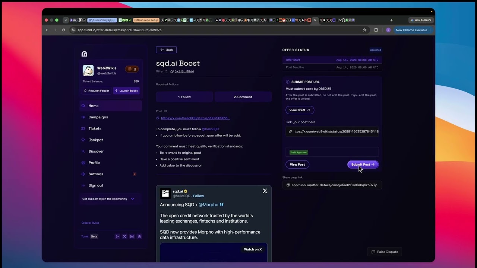Open Chrome extensions puzzle icon
477x268 pixels.
376,30
